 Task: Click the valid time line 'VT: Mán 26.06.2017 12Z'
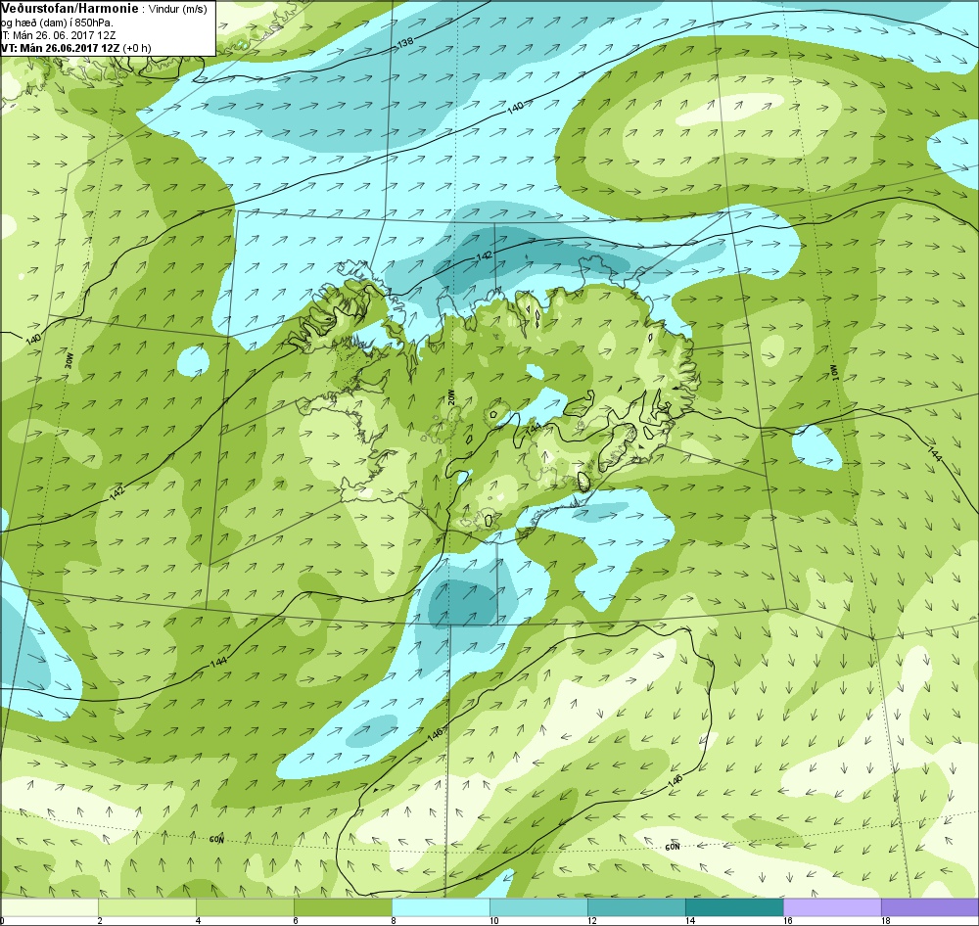61,48
